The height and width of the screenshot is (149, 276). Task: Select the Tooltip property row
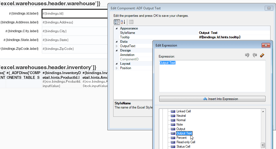192,37
